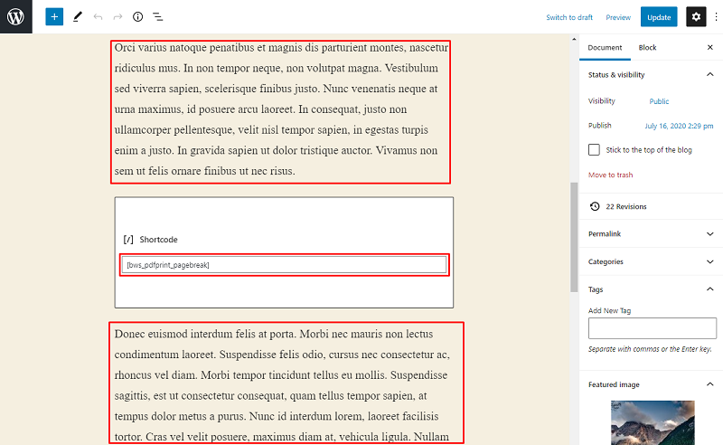The image size is (723, 445).
Task: Select the pencil Tools icon
Action: click(x=78, y=17)
